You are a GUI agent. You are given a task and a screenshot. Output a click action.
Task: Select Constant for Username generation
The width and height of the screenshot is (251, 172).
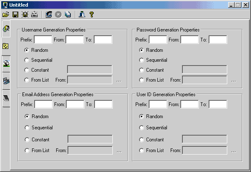(37, 70)
